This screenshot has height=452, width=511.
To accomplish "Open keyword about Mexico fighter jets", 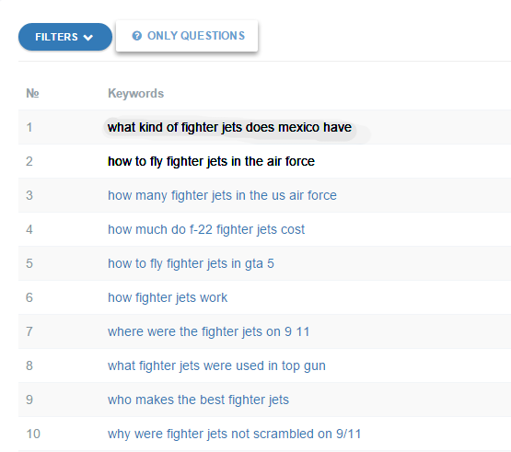I will click(x=229, y=127).
